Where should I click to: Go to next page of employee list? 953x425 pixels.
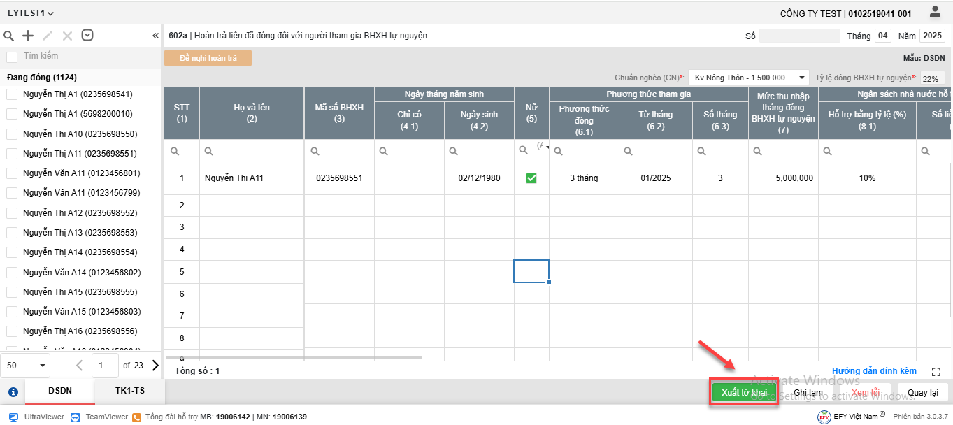[155, 365]
